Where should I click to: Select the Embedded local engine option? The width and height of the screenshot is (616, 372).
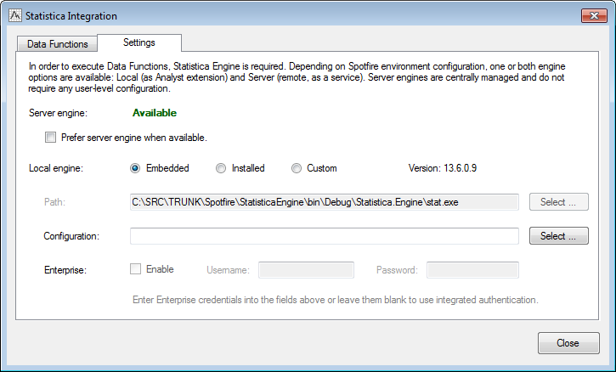coord(135,168)
